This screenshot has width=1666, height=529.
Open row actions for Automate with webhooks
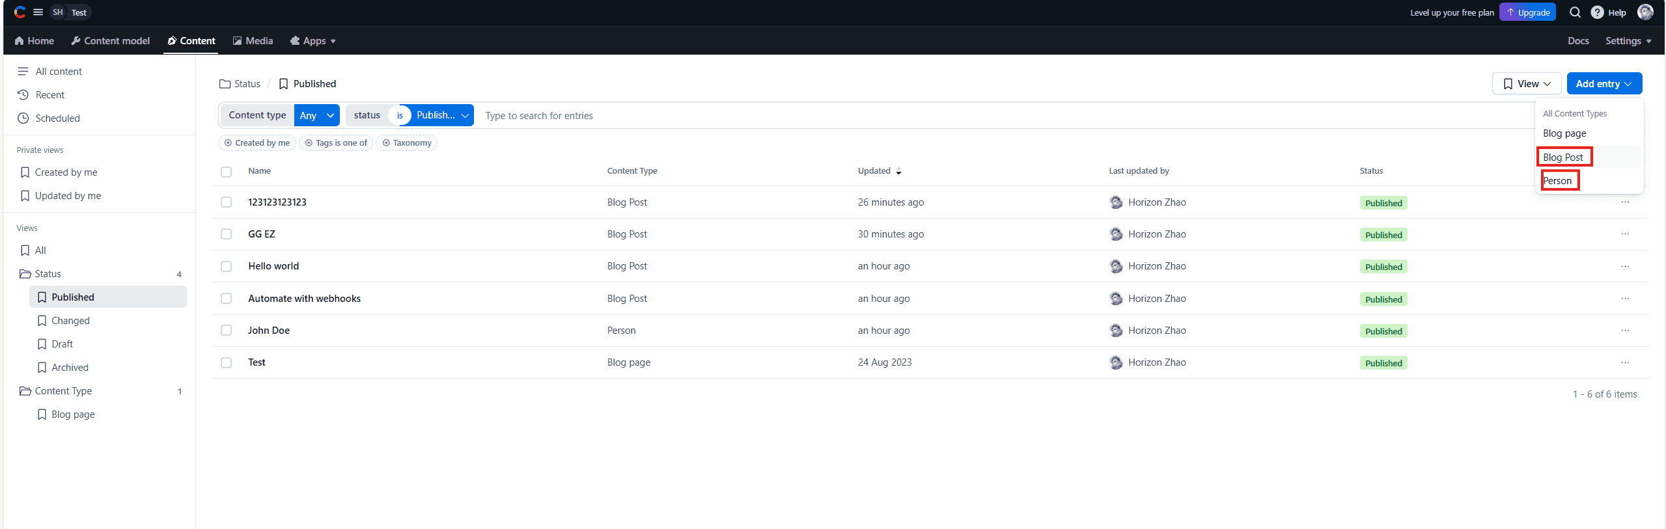pyautogui.click(x=1625, y=299)
